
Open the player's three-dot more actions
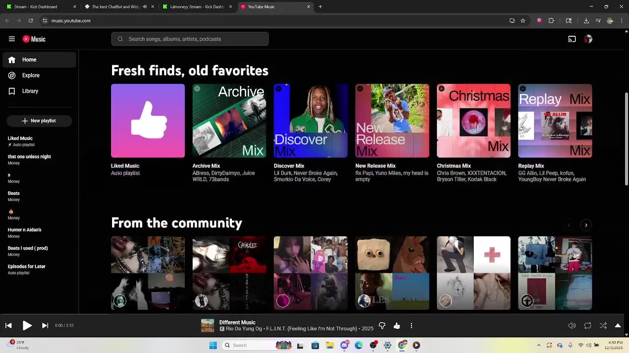click(x=411, y=326)
